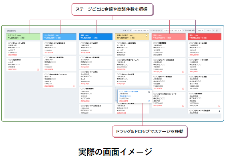Select the dark-blue stage column header

pos(96,37)
